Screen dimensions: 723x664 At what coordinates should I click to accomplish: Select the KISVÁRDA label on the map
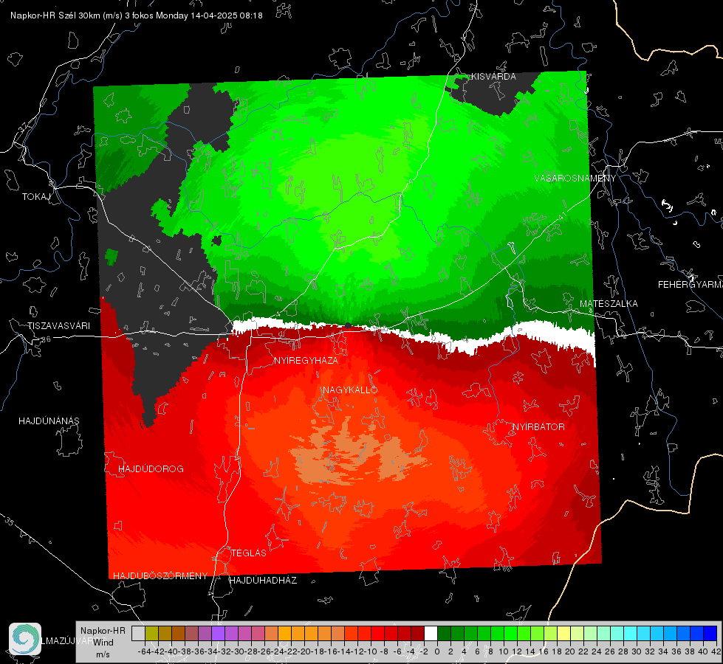point(493,77)
